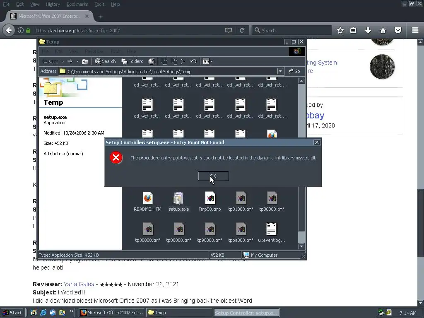
Task: Expand Back history dropdown arrow
Action: pos(63,62)
